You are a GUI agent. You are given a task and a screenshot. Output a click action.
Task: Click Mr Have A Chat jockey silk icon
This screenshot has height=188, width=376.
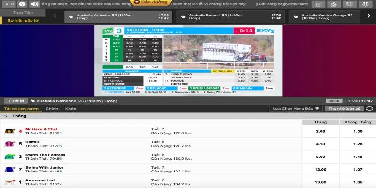point(9,131)
